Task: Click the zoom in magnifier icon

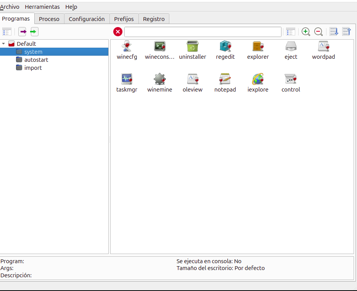Action: [306, 32]
